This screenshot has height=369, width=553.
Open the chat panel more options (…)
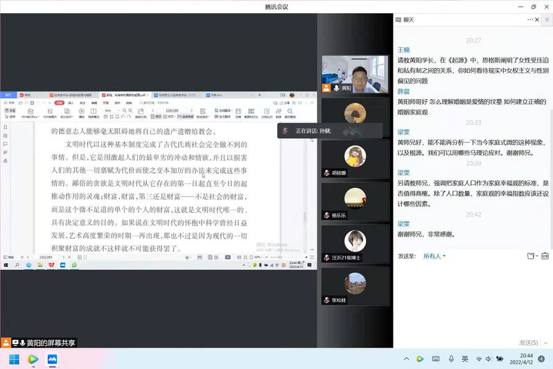tap(529, 20)
